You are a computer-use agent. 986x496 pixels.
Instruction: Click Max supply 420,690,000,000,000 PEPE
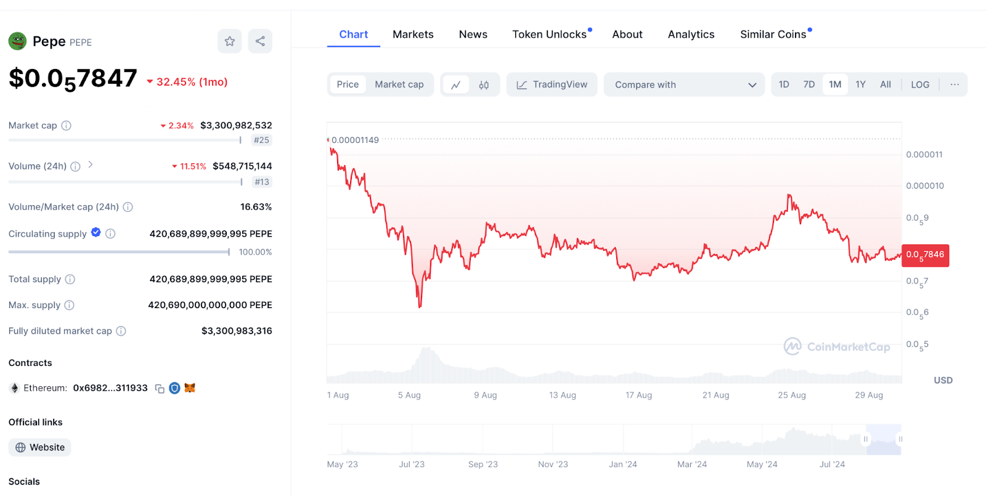[210, 305]
